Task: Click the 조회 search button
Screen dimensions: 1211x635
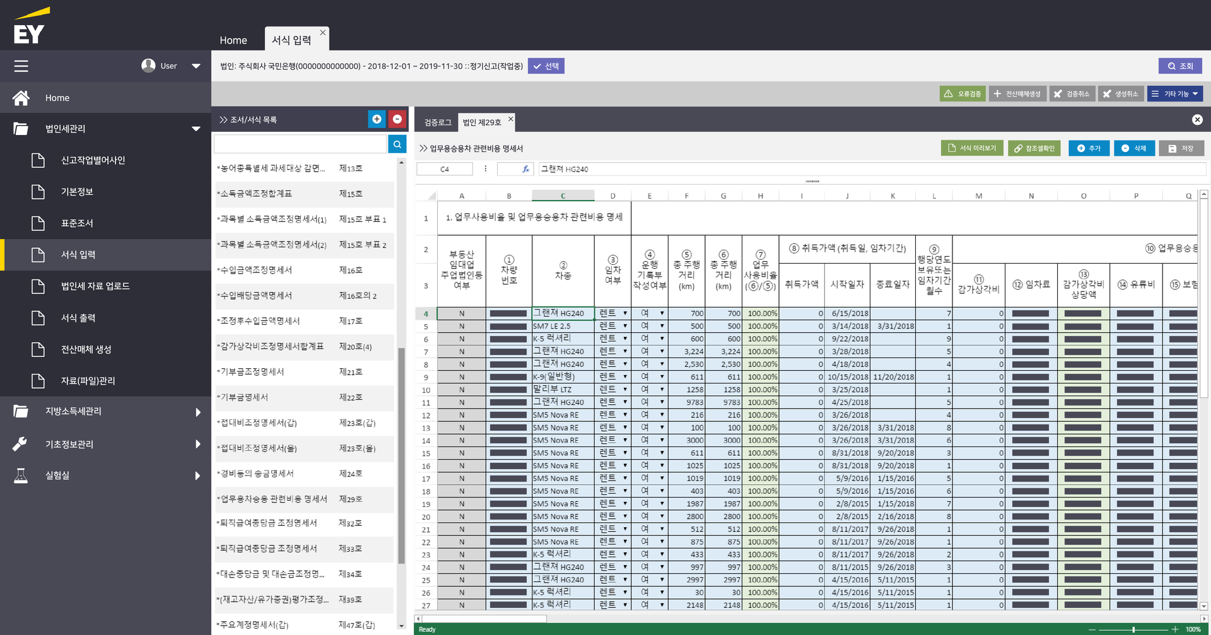Action: tap(1180, 66)
